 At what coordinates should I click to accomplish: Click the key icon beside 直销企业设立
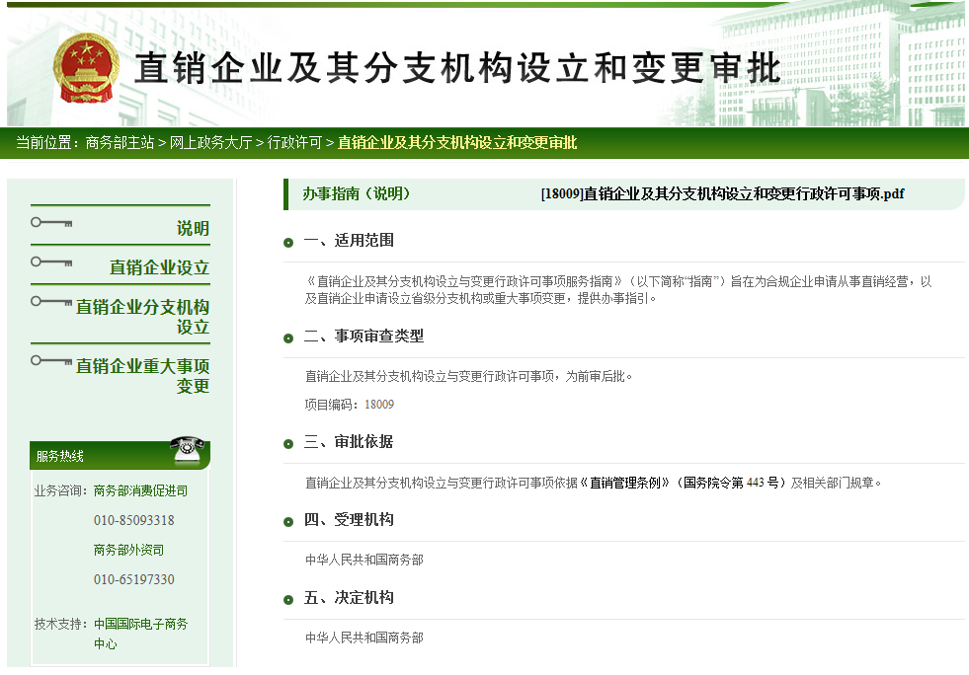[x=52, y=262]
